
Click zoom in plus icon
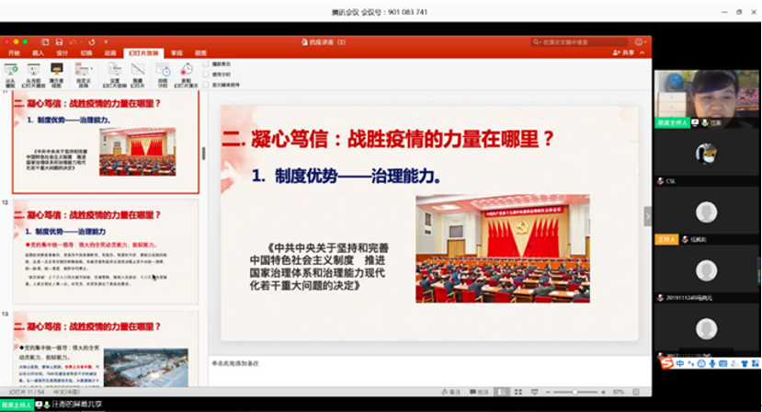point(603,392)
